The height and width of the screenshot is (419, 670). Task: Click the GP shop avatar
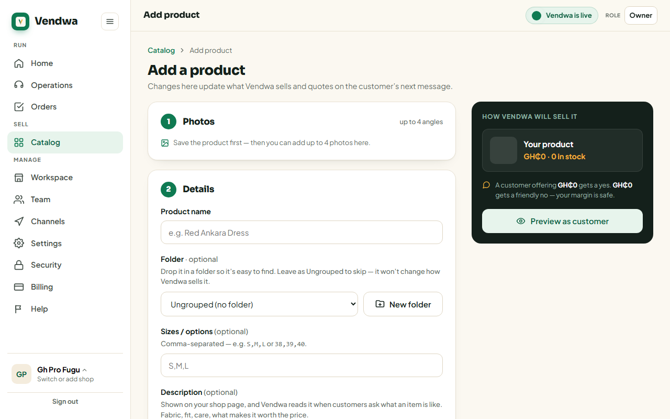[x=21, y=374]
